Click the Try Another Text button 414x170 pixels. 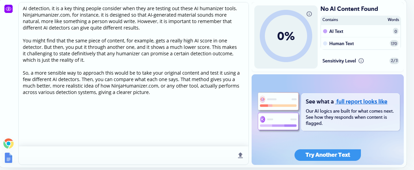pos(328,155)
